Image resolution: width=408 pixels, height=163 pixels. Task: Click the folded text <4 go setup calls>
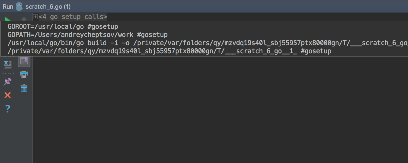(73, 17)
